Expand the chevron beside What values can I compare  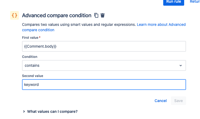[x=24, y=111]
